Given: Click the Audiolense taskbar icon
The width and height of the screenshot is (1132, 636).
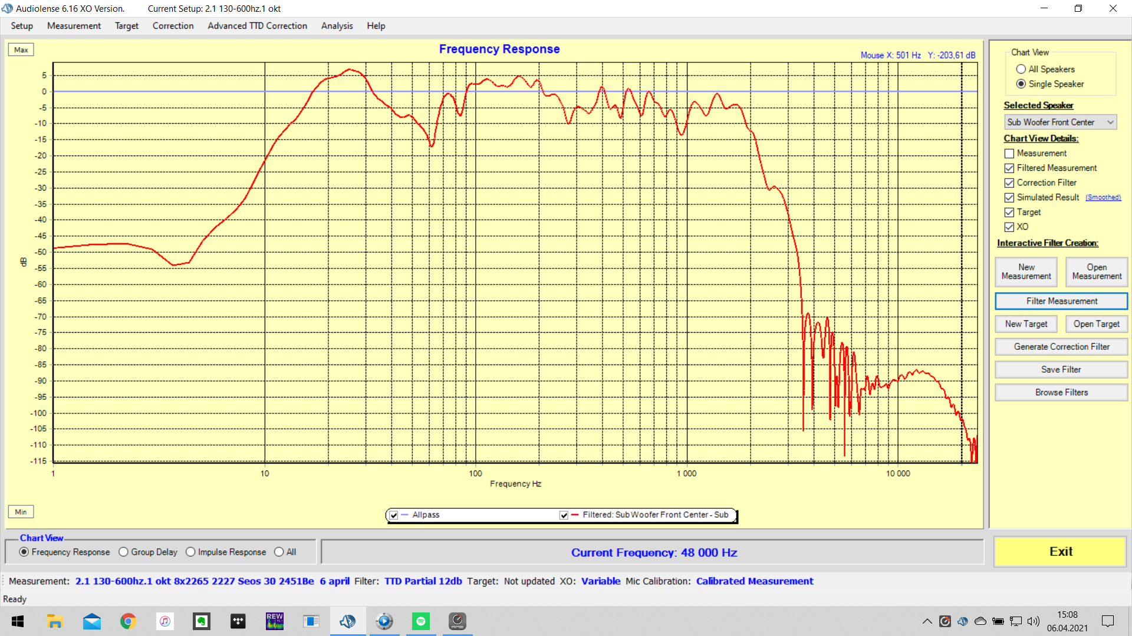Looking at the screenshot, I should (x=348, y=621).
